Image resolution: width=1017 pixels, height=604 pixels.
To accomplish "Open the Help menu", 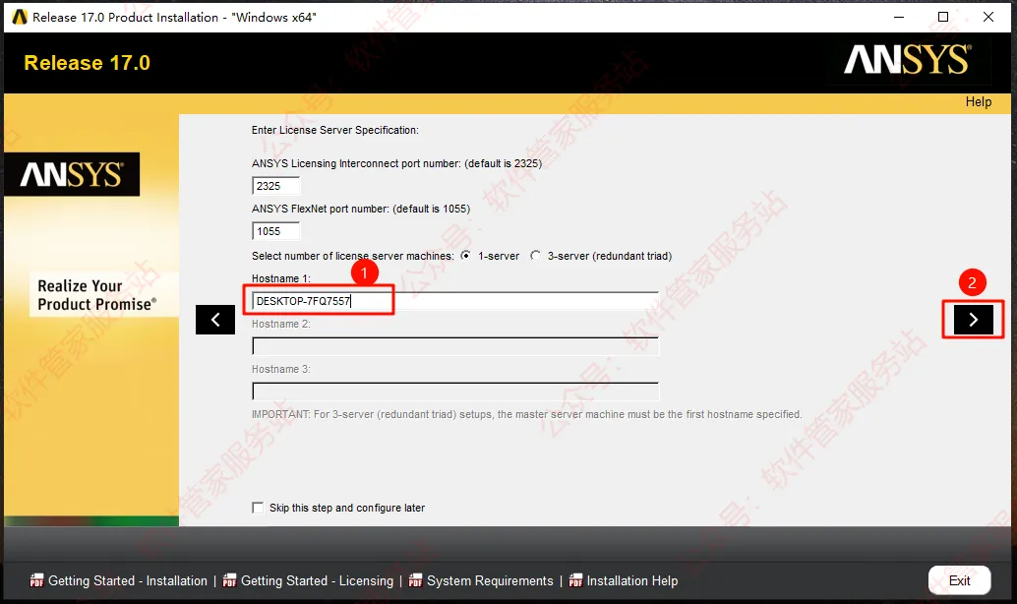I will click(x=978, y=102).
